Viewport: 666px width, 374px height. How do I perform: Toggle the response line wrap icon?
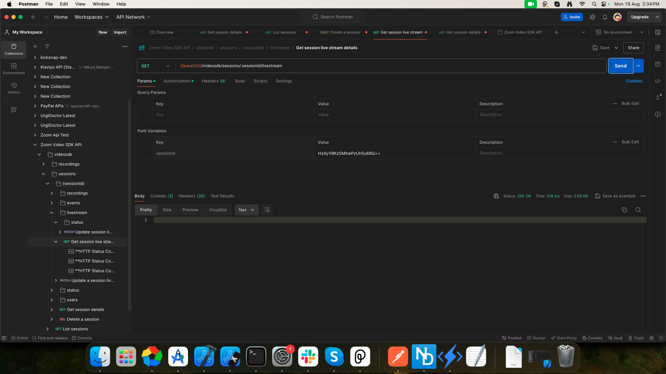click(x=267, y=210)
